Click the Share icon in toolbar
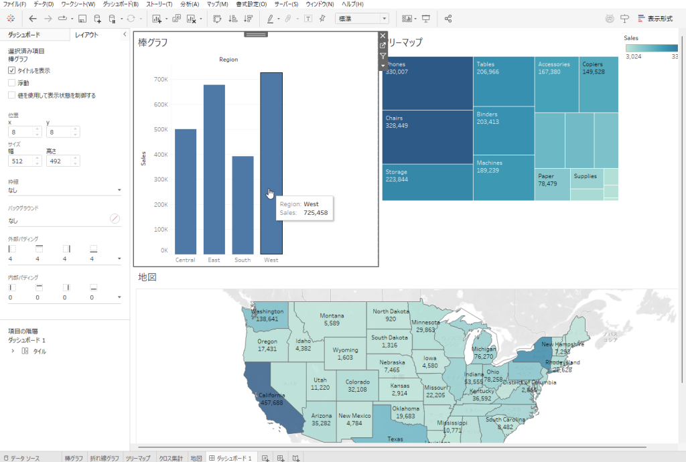The width and height of the screenshot is (686, 462). point(448,19)
